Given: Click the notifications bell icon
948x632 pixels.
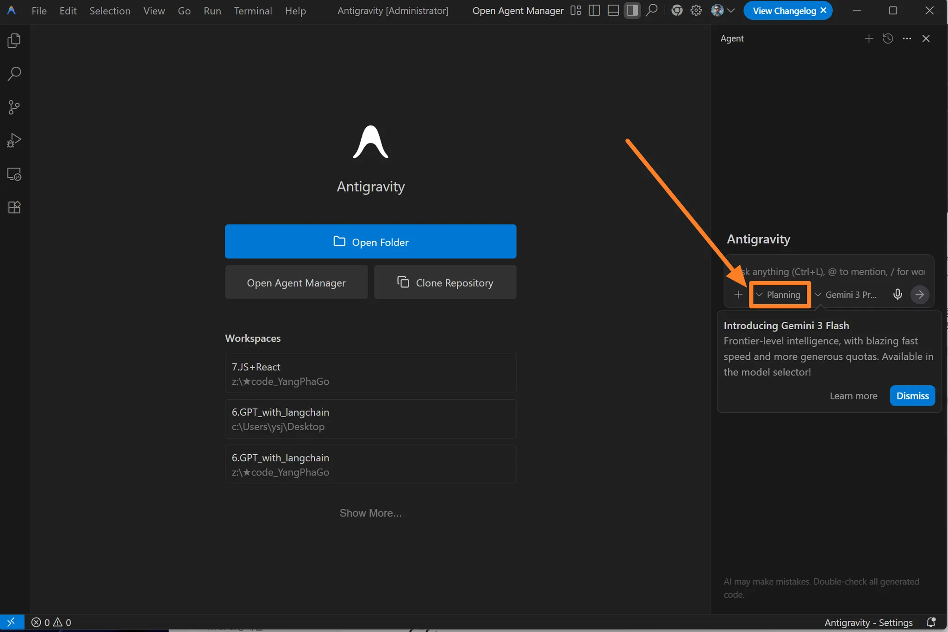Looking at the screenshot, I should coord(931,622).
